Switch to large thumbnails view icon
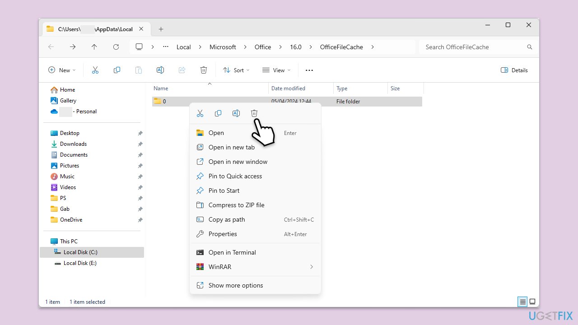578x325 pixels. (x=532, y=302)
